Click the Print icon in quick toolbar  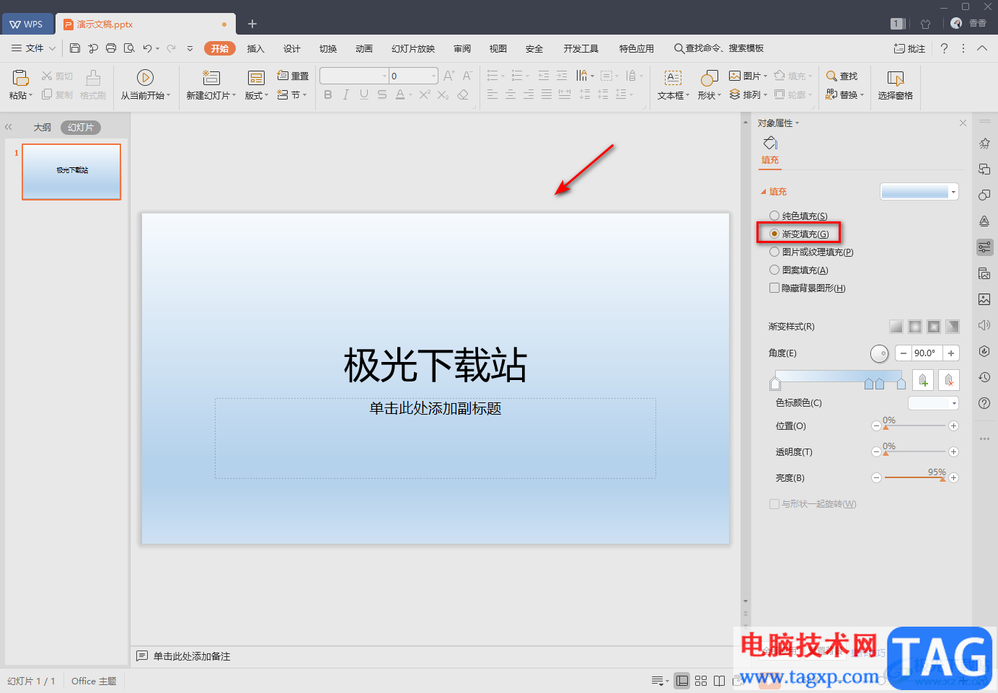pyautogui.click(x=111, y=48)
